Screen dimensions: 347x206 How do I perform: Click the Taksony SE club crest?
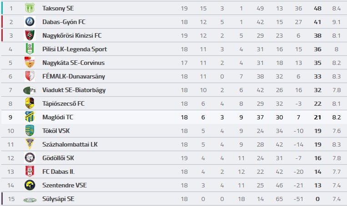(x=30, y=8)
